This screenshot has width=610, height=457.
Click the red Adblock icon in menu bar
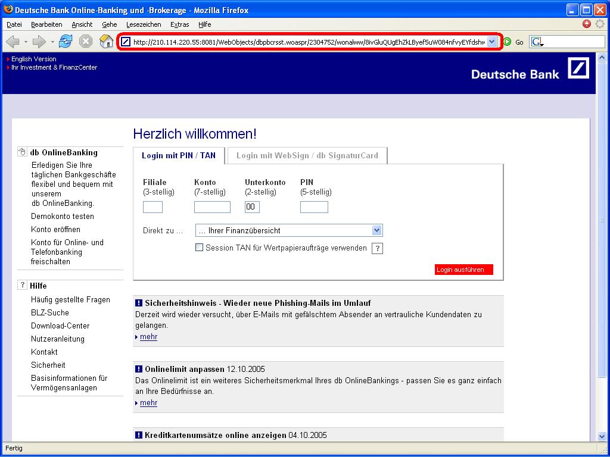coord(587,24)
